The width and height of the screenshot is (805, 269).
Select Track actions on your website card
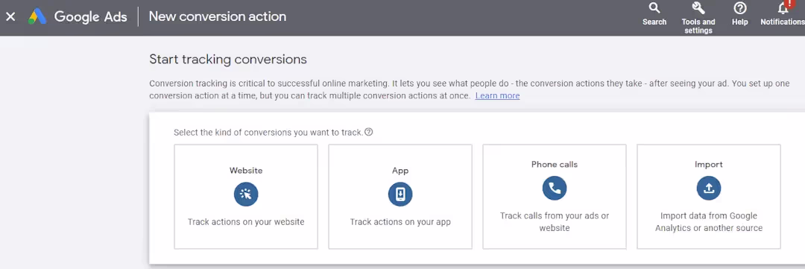point(246,197)
